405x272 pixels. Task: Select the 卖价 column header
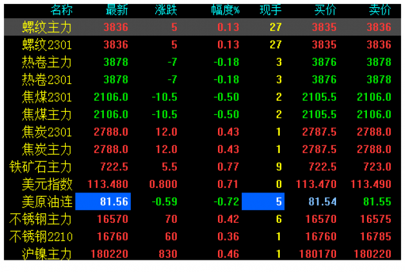pyautogui.click(x=379, y=10)
